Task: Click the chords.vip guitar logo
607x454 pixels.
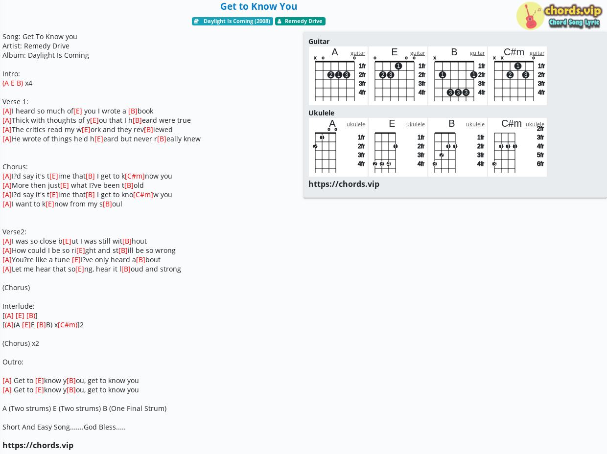Action: pos(559,16)
